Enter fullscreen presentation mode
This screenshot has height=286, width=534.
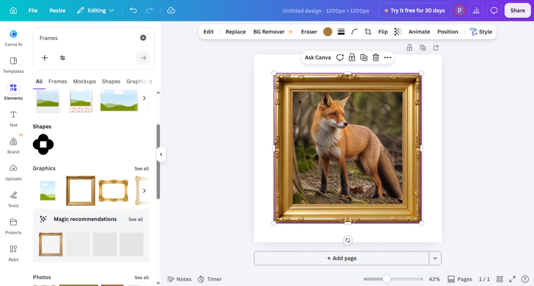[x=512, y=279]
